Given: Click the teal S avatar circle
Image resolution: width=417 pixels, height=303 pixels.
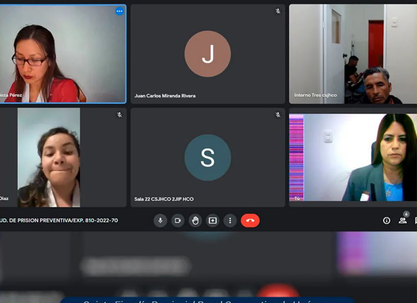Looking at the screenshot, I should click(207, 158).
